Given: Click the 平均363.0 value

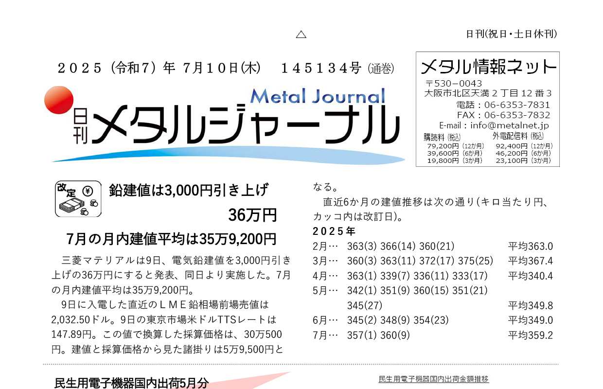Looking at the screenshot, I should click(531, 247).
